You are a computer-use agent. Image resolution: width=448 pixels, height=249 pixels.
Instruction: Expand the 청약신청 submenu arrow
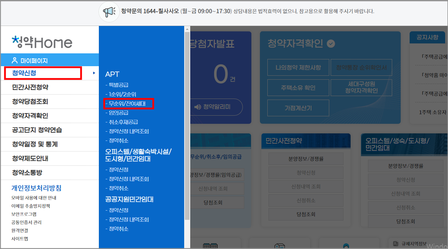(x=94, y=73)
